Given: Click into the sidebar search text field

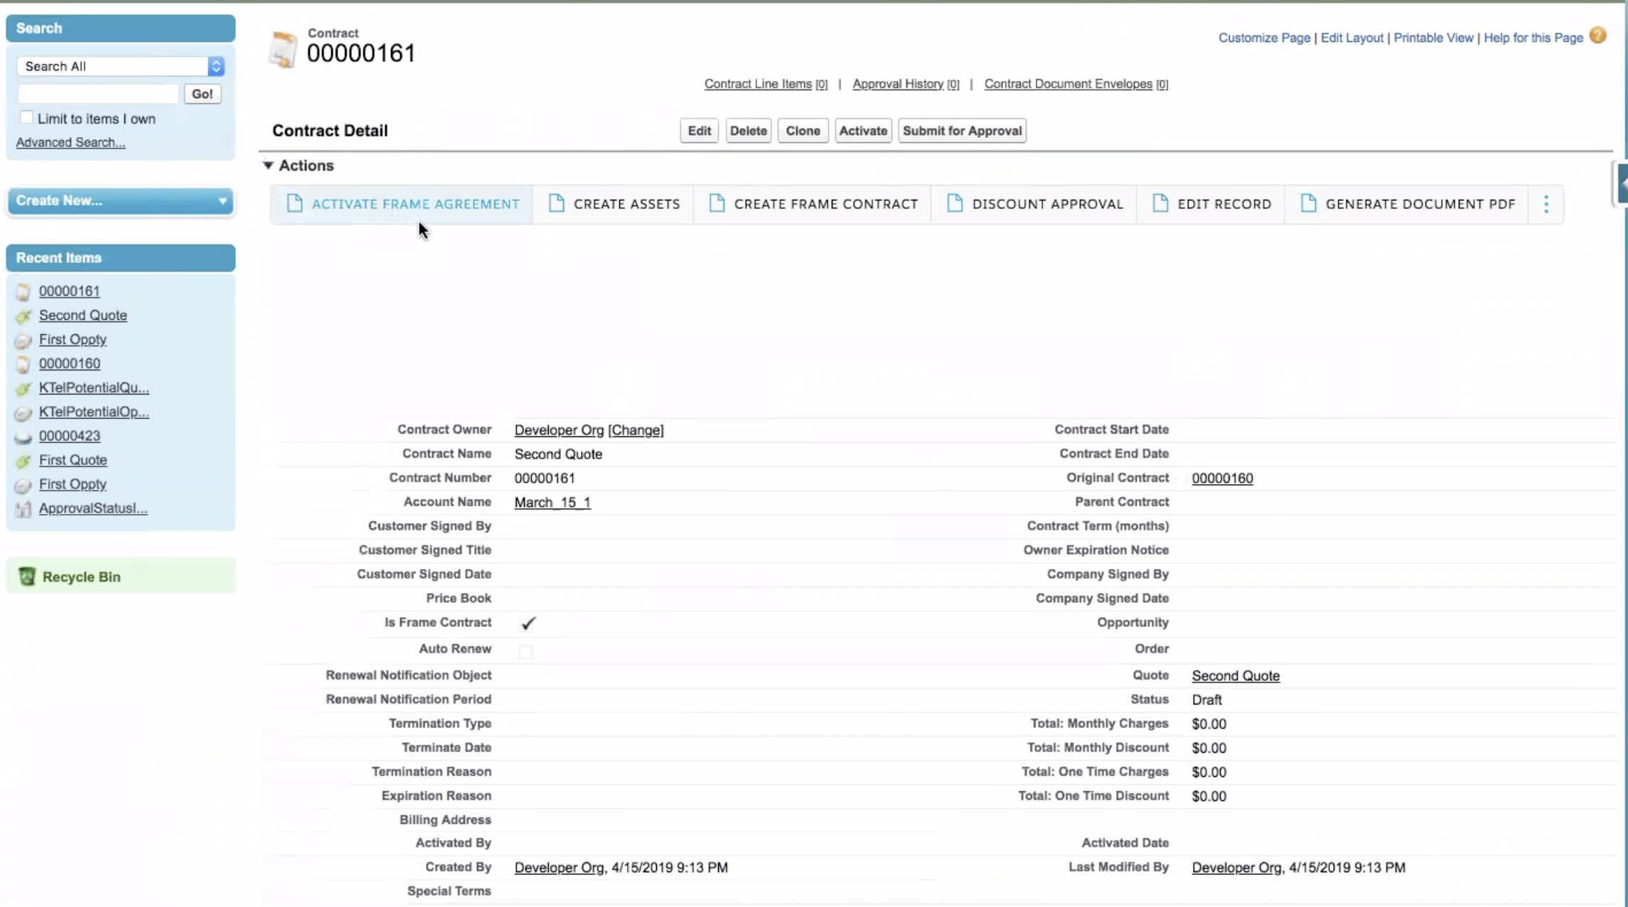Looking at the screenshot, I should point(97,94).
